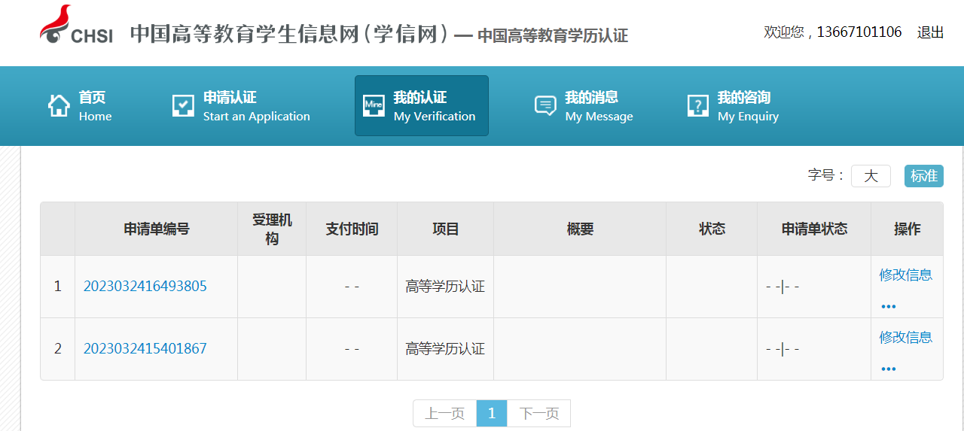
Task: Open application number 2023032416493805
Action: coord(145,287)
